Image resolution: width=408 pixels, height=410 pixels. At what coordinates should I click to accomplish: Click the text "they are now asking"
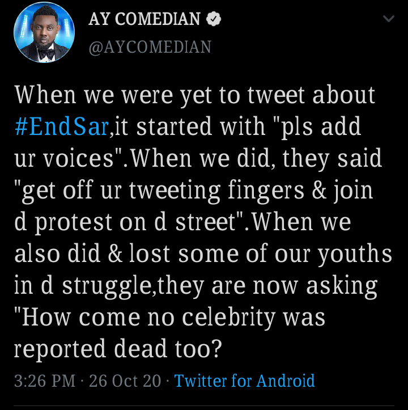point(267,286)
